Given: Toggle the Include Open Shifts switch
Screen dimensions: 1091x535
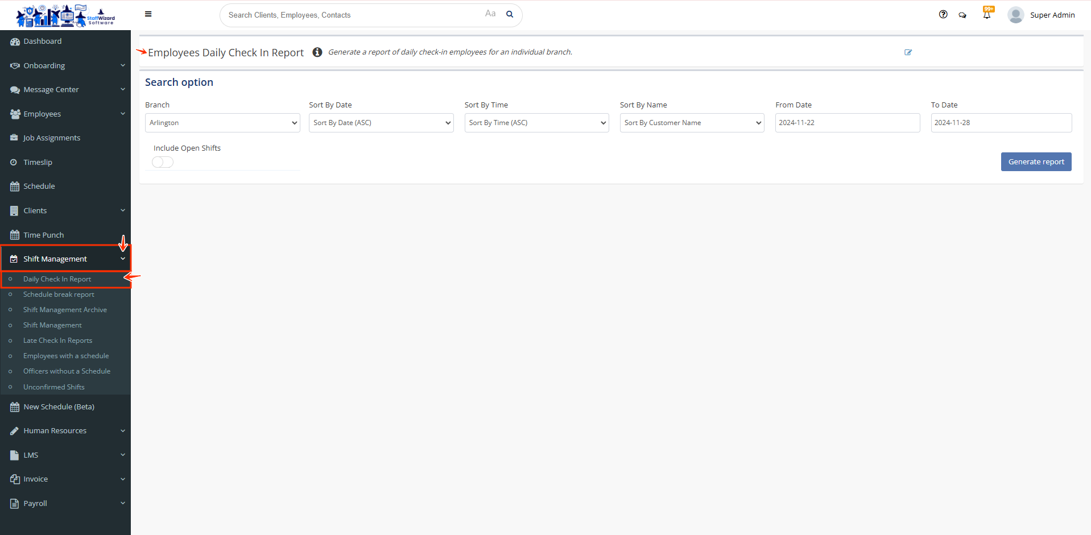Looking at the screenshot, I should coord(163,162).
